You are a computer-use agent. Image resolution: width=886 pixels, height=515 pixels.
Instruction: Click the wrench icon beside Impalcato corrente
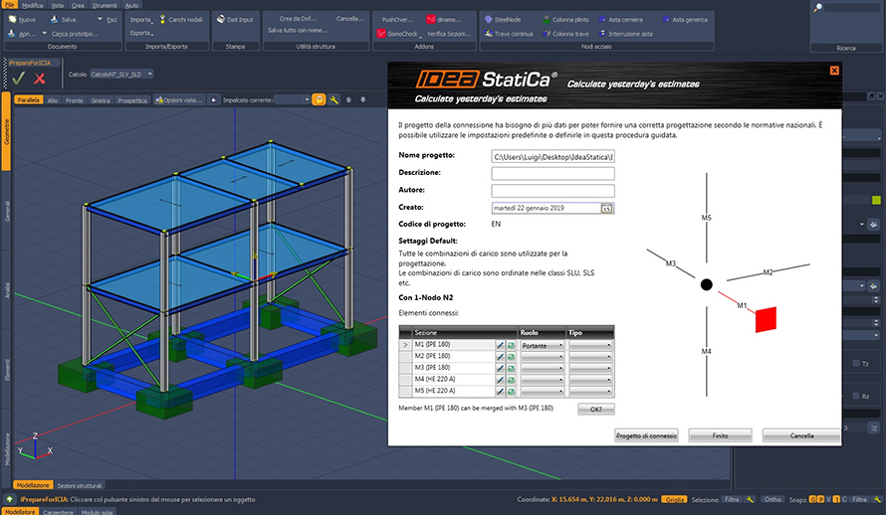coord(333,99)
